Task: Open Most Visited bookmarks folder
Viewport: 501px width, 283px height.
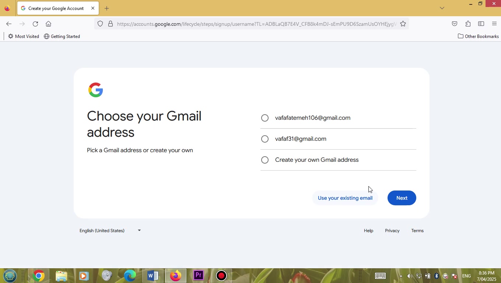Action: [x=23, y=36]
